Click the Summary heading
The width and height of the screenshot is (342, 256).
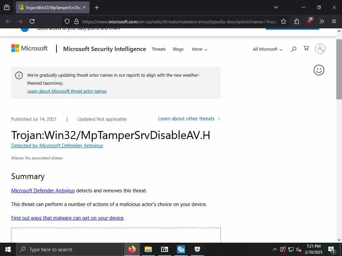[x=28, y=176]
